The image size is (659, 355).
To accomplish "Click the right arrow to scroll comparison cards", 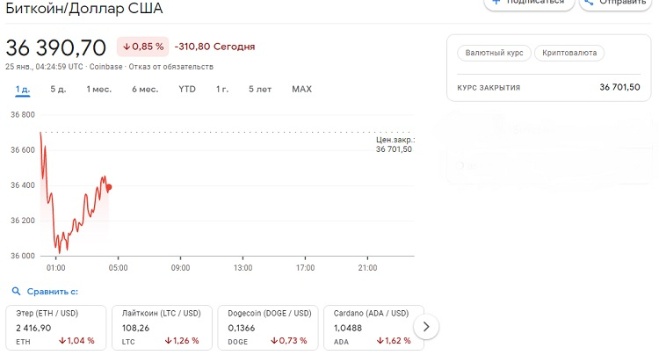I will (426, 327).
